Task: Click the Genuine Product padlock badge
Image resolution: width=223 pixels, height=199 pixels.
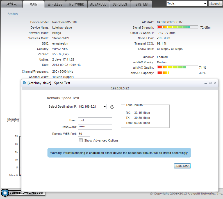Action: click(x=5, y=193)
